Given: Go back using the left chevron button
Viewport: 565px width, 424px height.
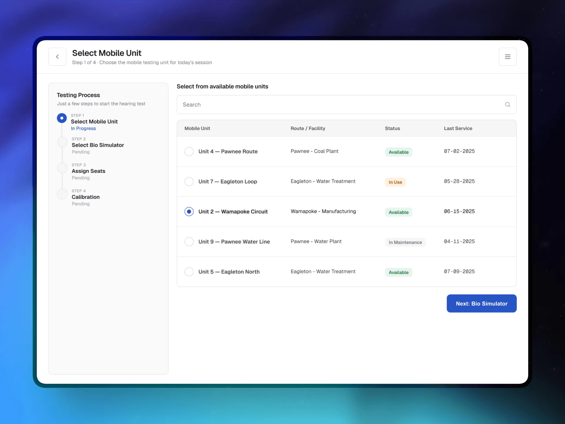Looking at the screenshot, I should pos(57,57).
